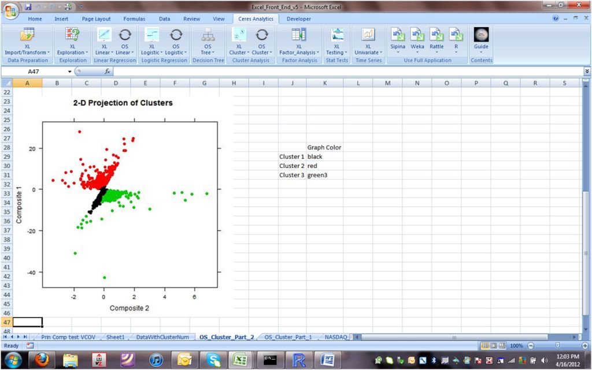Image resolution: width=592 pixels, height=370 pixels.
Task: Select the 'Cluster 2' label cell
Action: [292, 166]
